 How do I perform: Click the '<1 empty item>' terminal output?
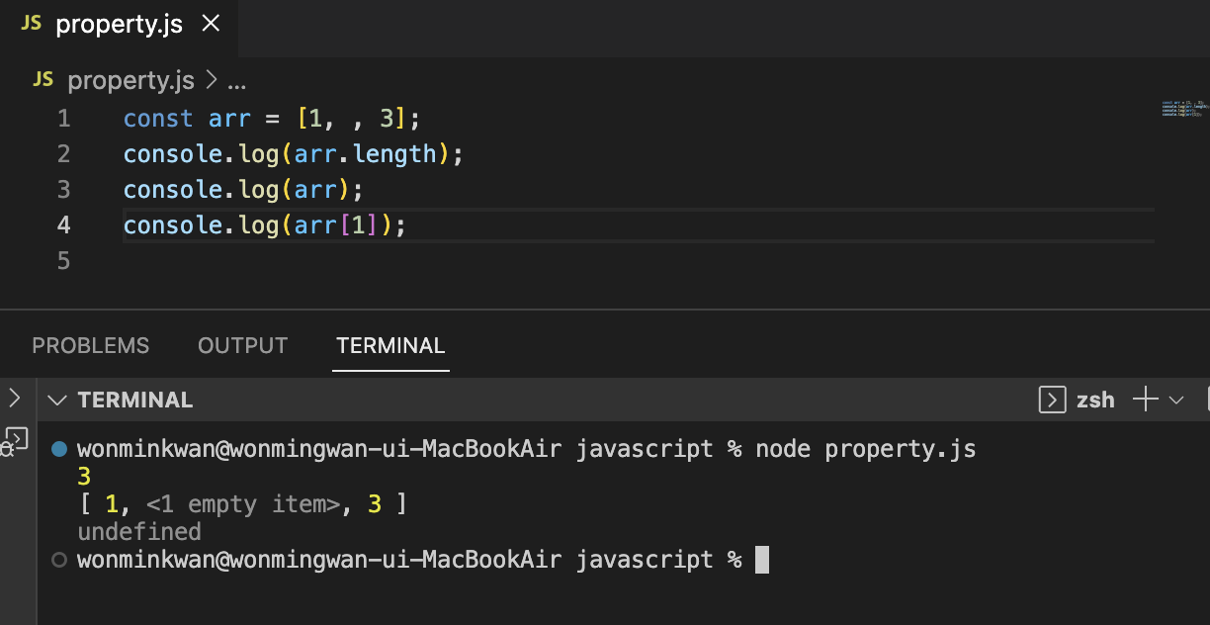(243, 504)
